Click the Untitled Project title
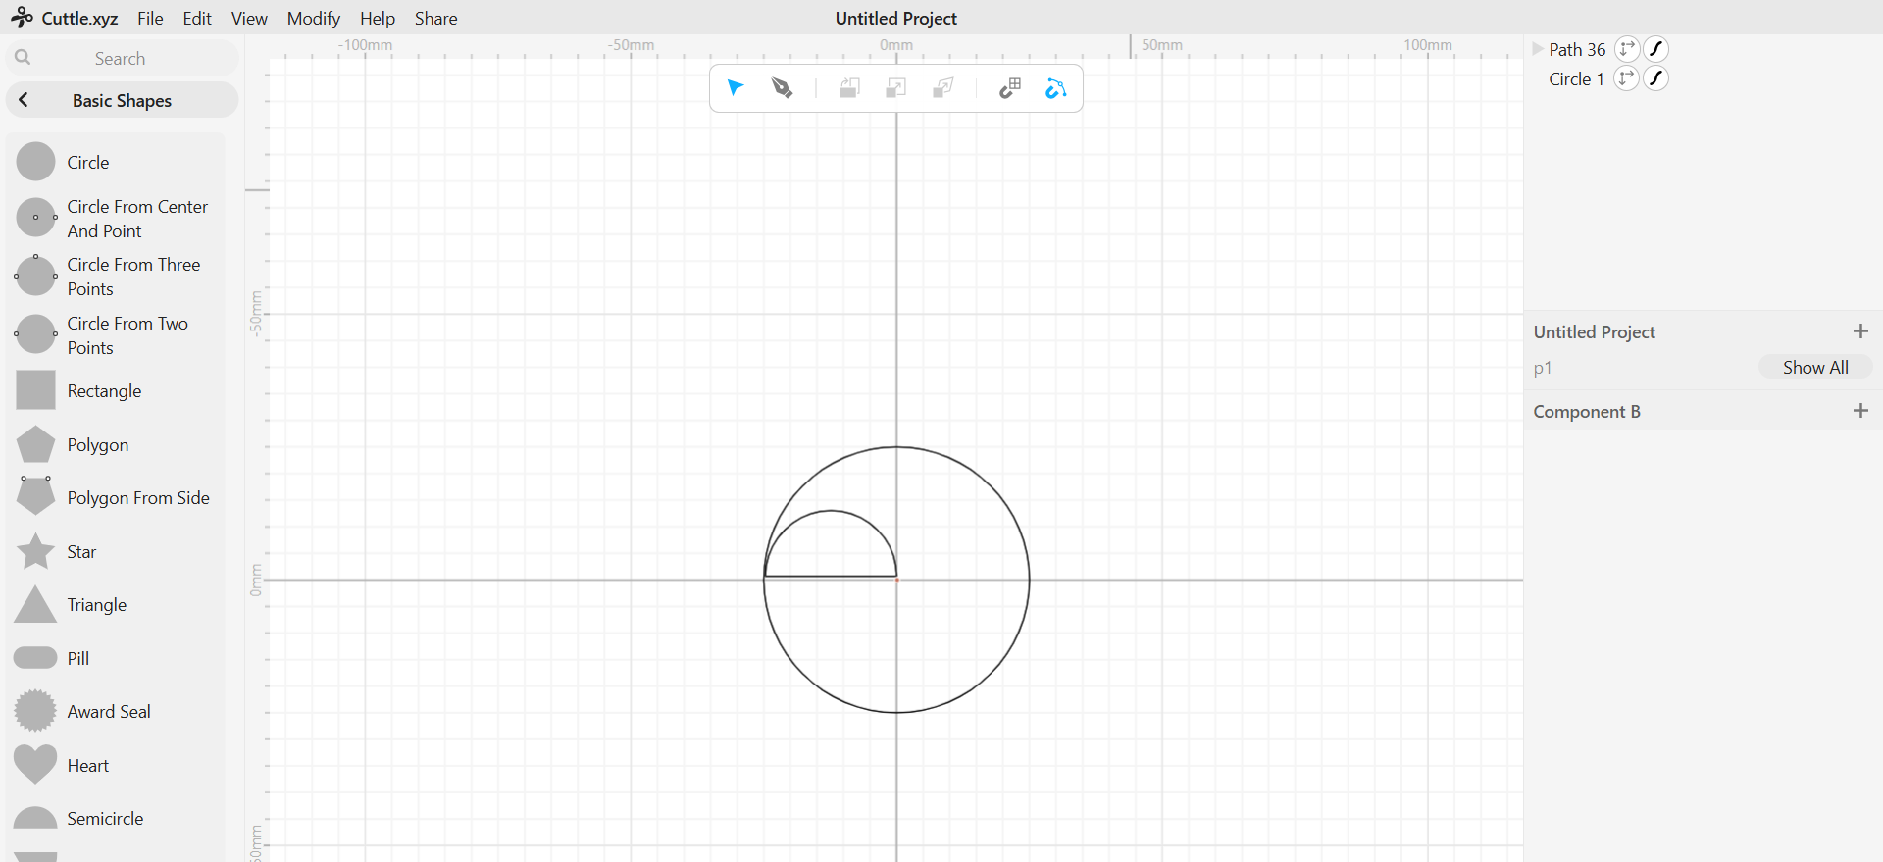 point(896,18)
